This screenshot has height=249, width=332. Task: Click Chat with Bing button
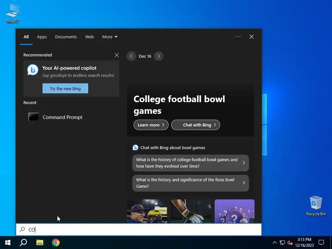(x=196, y=125)
